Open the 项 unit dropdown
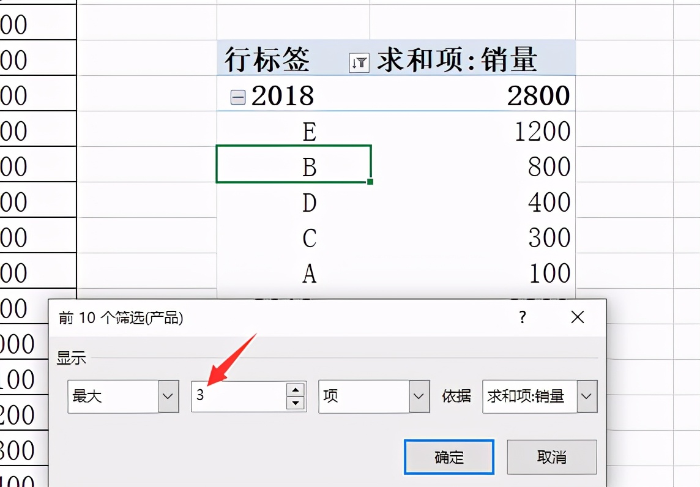The width and height of the screenshot is (700, 487). pyautogui.click(x=419, y=396)
